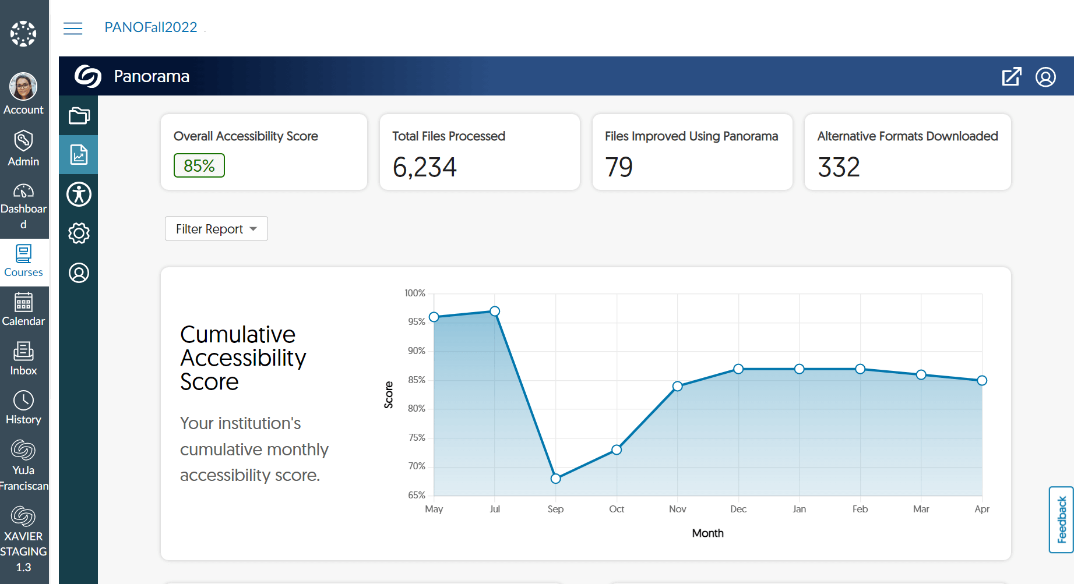
Task: Click the Panorama header account icon
Action: point(1045,77)
